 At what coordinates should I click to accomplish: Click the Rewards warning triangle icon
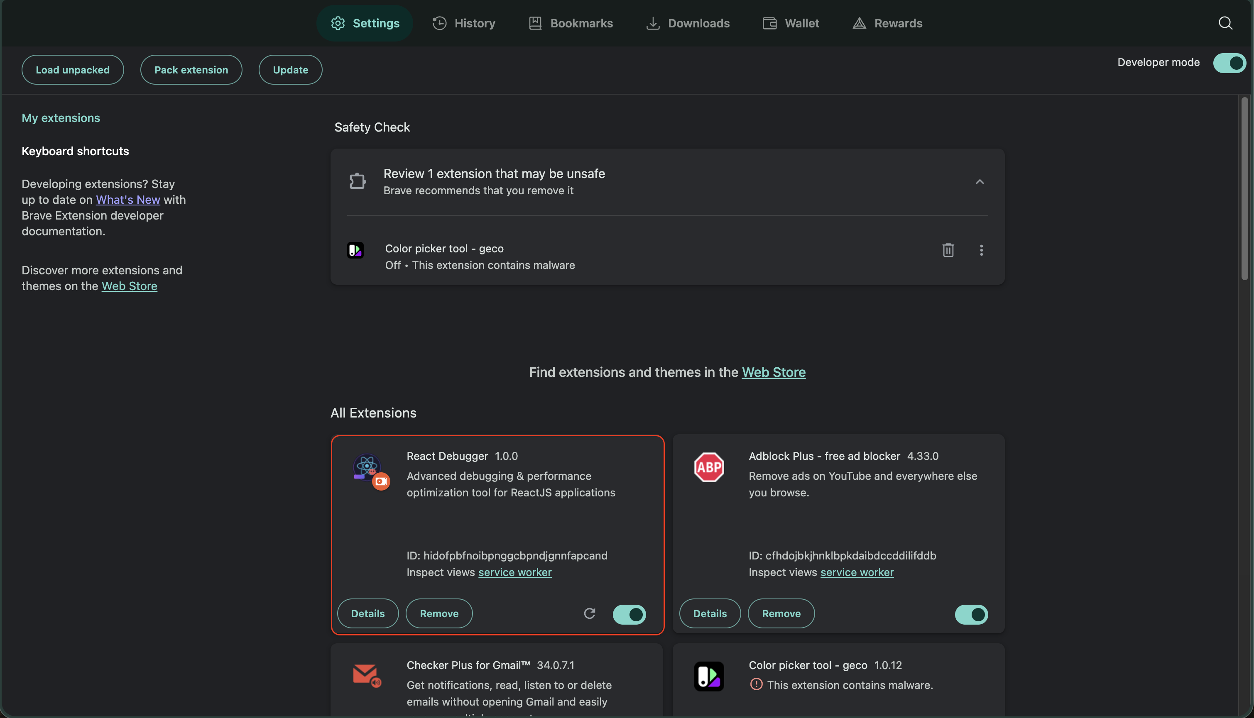pos(859,23)
